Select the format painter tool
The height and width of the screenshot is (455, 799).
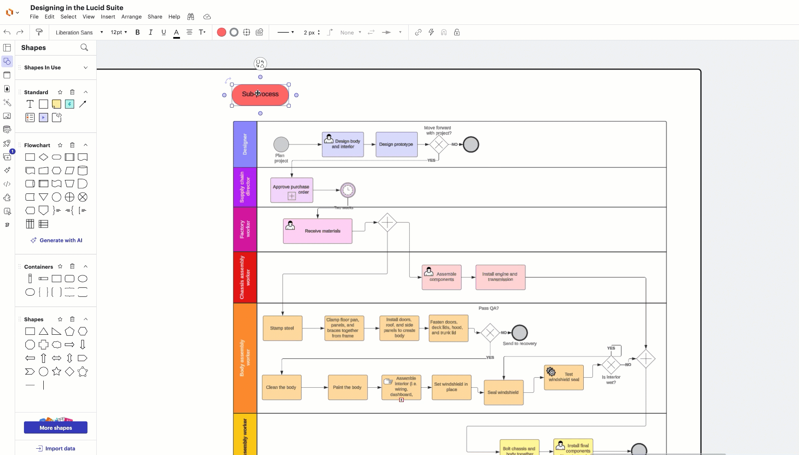(39, 32)
